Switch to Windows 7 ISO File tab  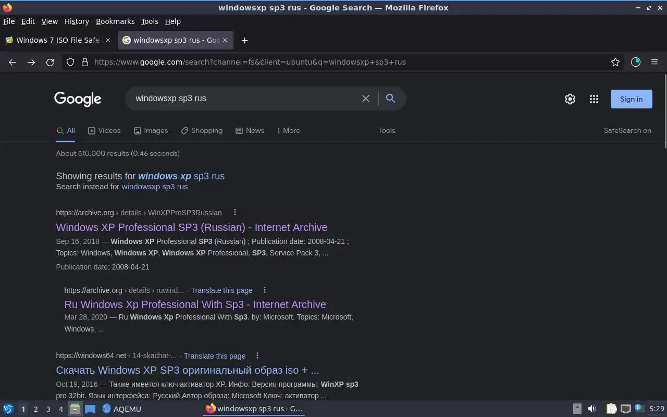pos(57,40)
